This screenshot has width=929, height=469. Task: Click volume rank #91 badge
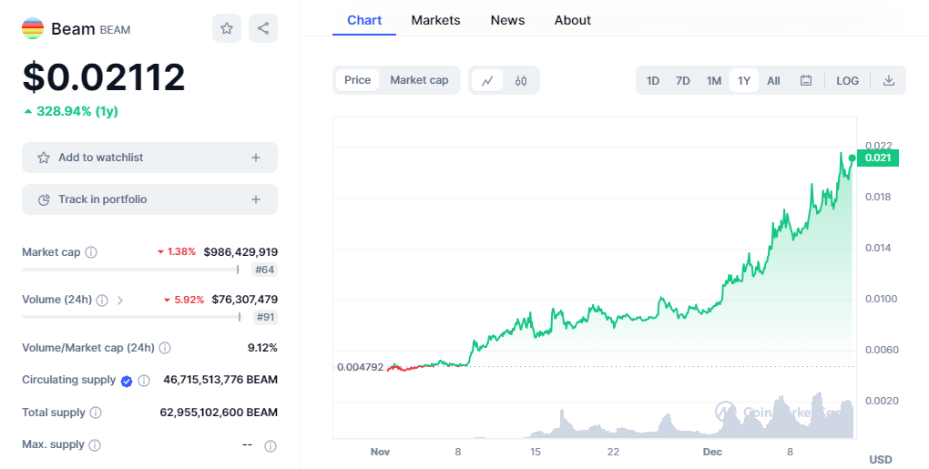pyautogui.click(x=264, y=318)
